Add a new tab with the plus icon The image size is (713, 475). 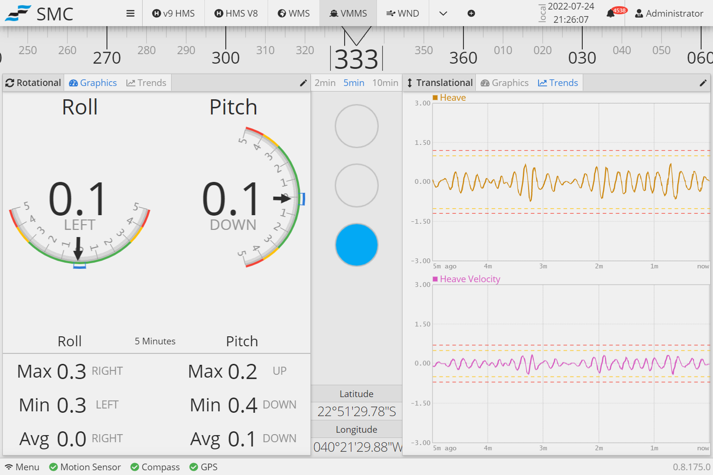pos(471,13)
